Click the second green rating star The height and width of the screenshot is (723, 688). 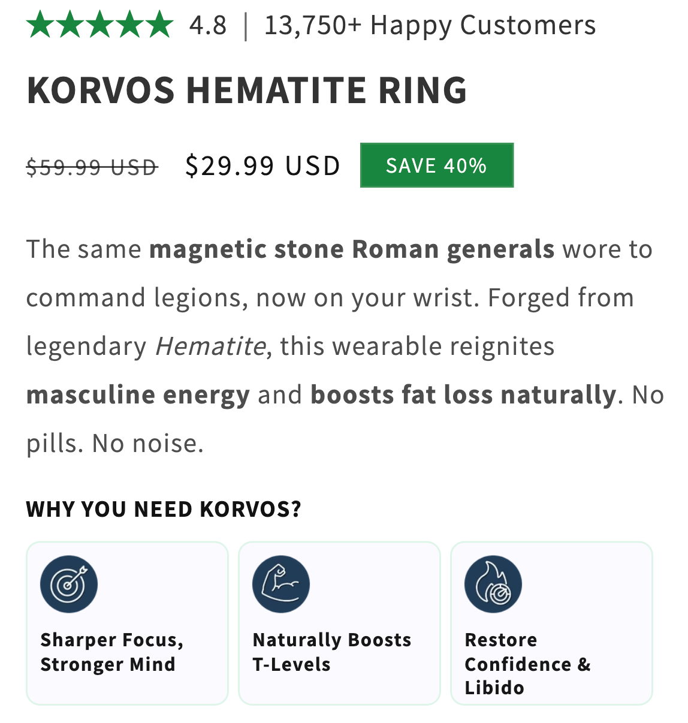(70, 25)
